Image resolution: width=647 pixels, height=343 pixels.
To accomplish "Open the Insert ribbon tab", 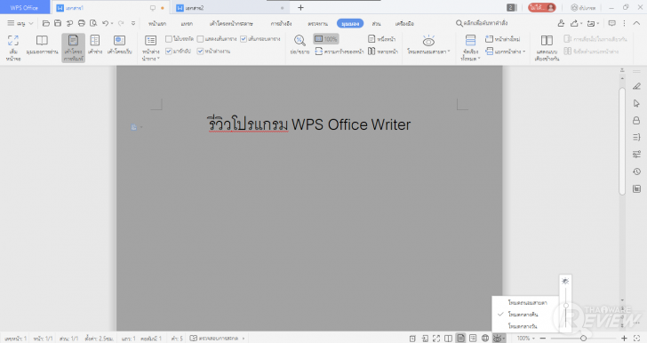I will click(x=187, y=23).
